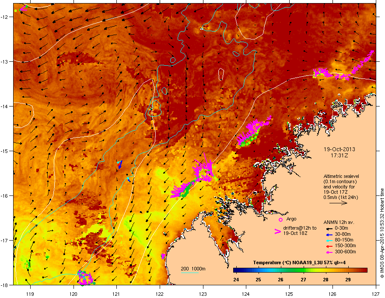Click the '150-300m' depth label
This screenshot has height=298, width=385.
click(x=345, y=245)
